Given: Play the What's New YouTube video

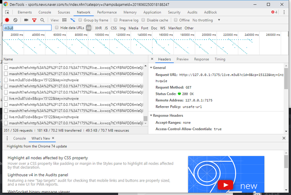Looking at the screenshot, I should click(x=225, y=185).
